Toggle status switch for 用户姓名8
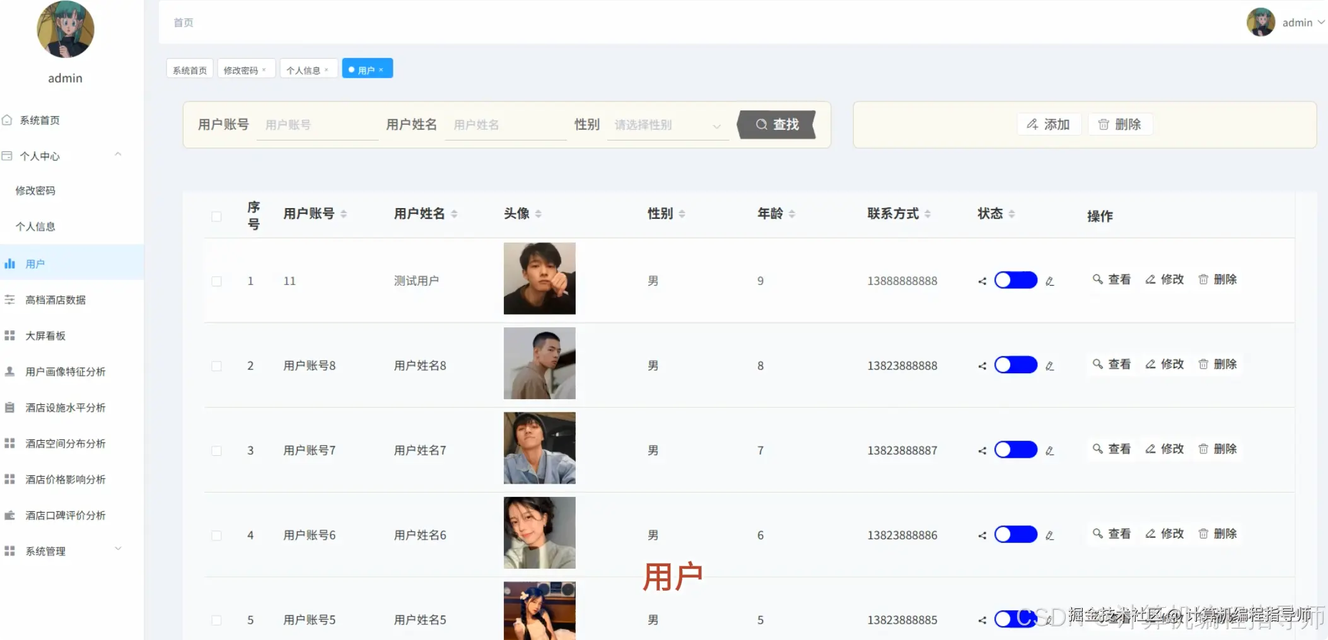Viewport: 1328px width, 640px height. 1016,365
